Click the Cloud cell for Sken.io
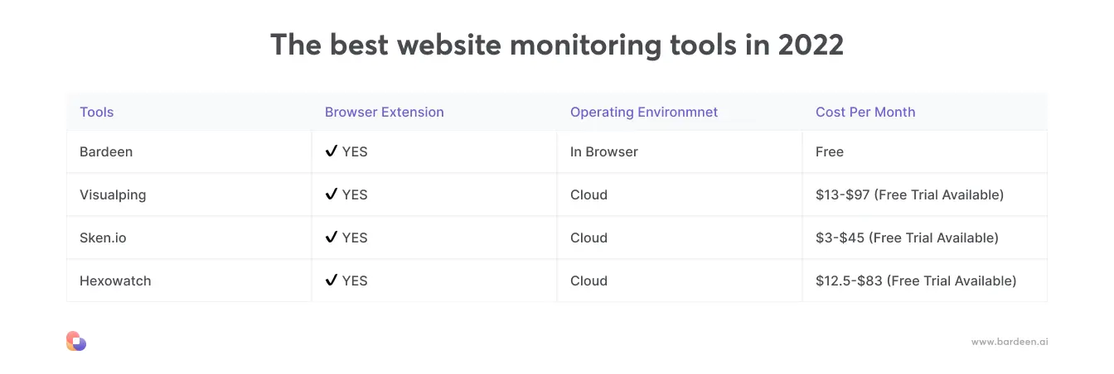This screenshot has height=374, width=1114. [680, 237]
